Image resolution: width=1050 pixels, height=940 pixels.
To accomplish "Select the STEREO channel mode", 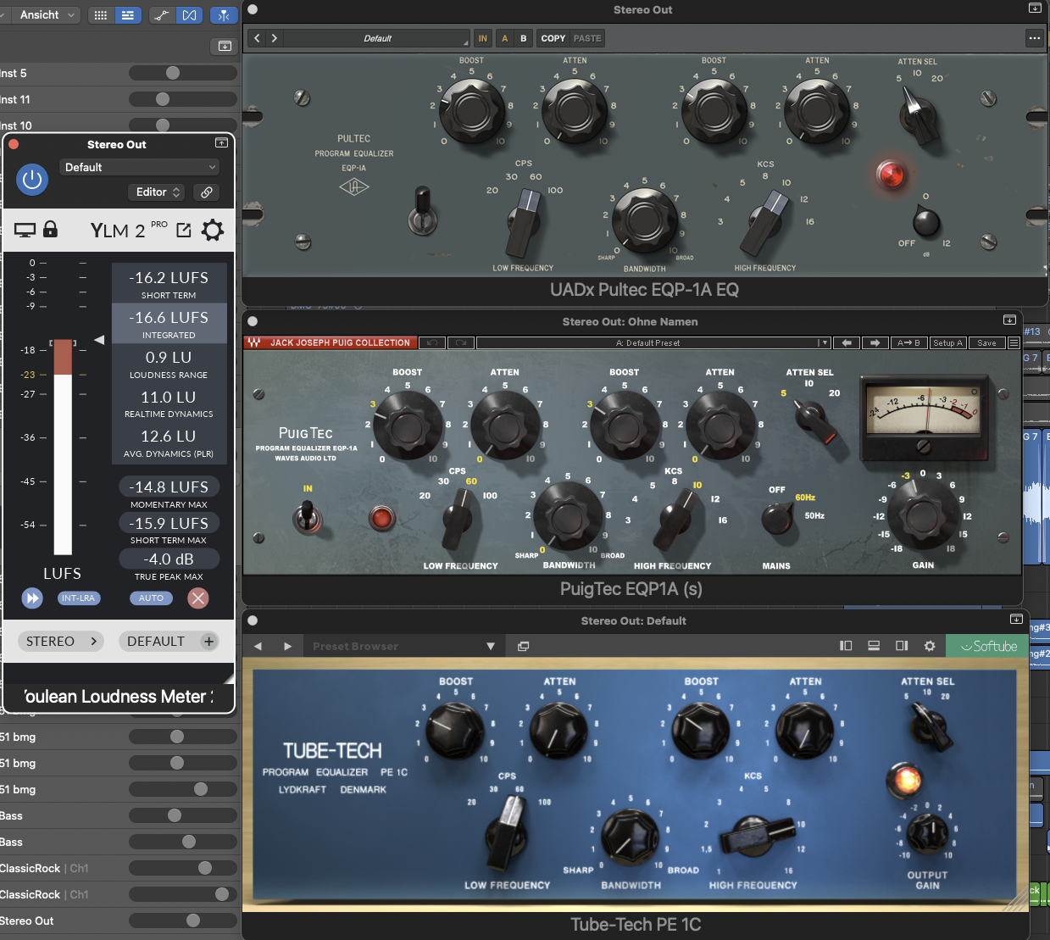I will 61,642.
